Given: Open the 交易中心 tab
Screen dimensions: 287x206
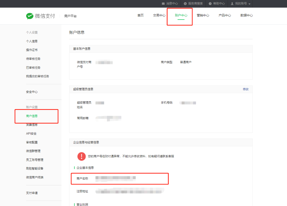Looking at the screenshot, I should [x=159, y=15].
